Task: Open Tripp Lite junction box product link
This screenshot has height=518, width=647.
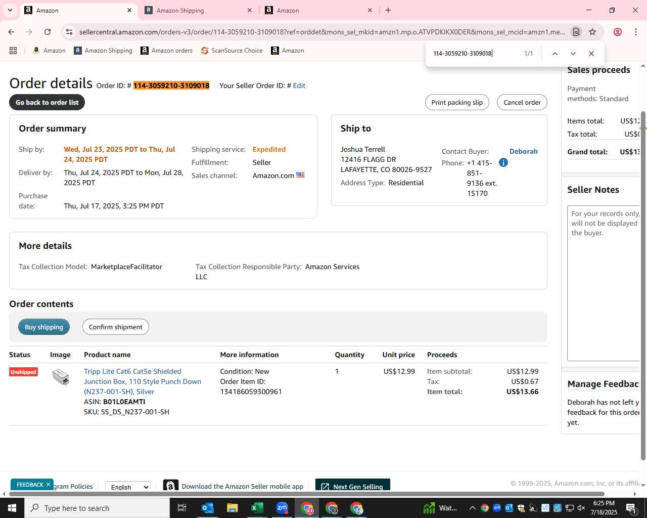Action: (143, 381)
